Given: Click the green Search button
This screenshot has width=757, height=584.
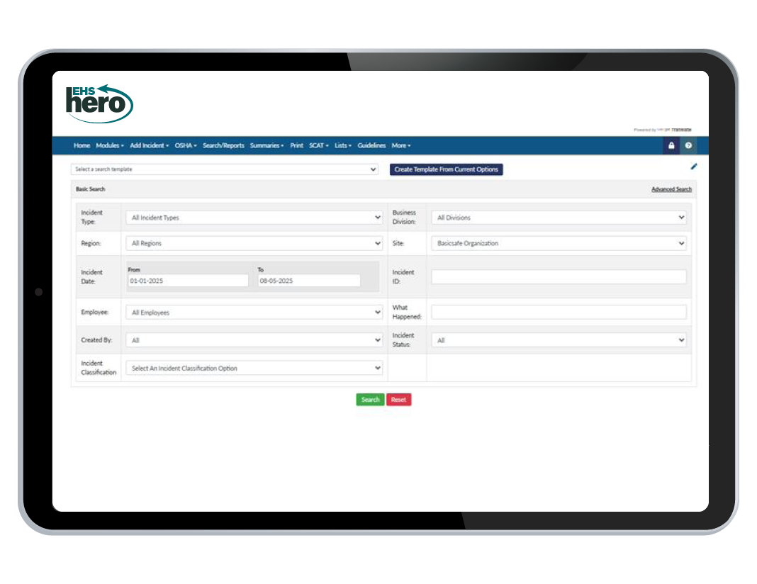Looking at the screenshot, I should tap(370, 400).
